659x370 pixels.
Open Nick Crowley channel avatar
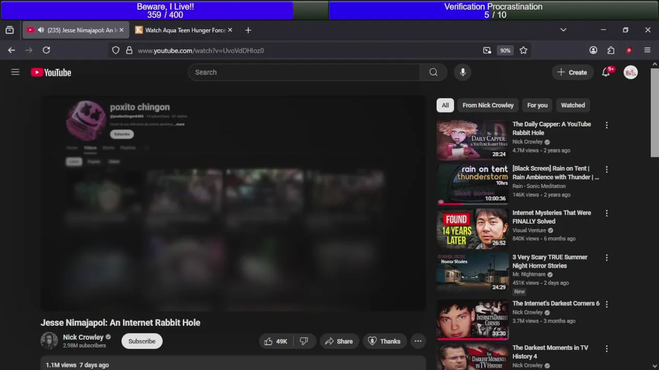tap(49, 341)
